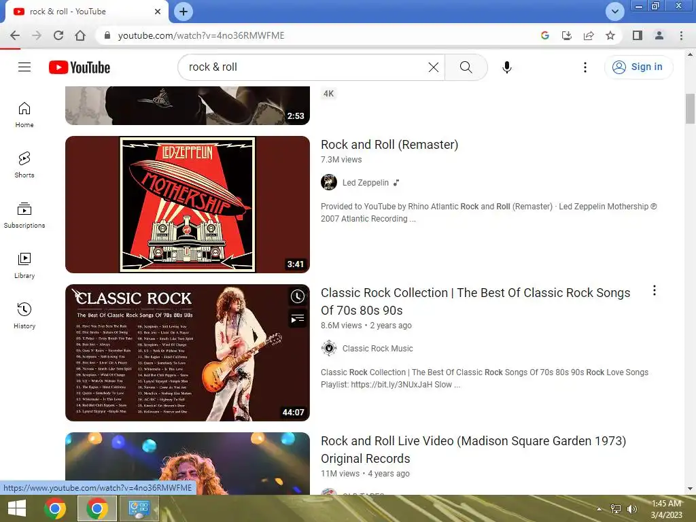Image resolution: width=696 pixels, height=522 pixels.
Task: Open a new browser tab
Action: [184, 12]
